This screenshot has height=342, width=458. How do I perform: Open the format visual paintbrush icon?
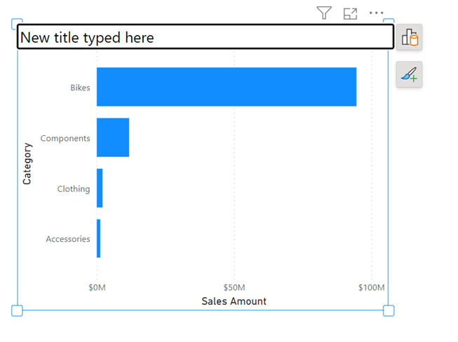[409, 74]
